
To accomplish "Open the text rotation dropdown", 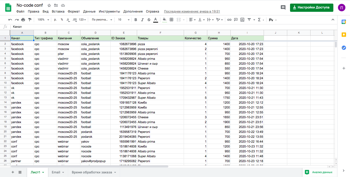I will (220, 20).
